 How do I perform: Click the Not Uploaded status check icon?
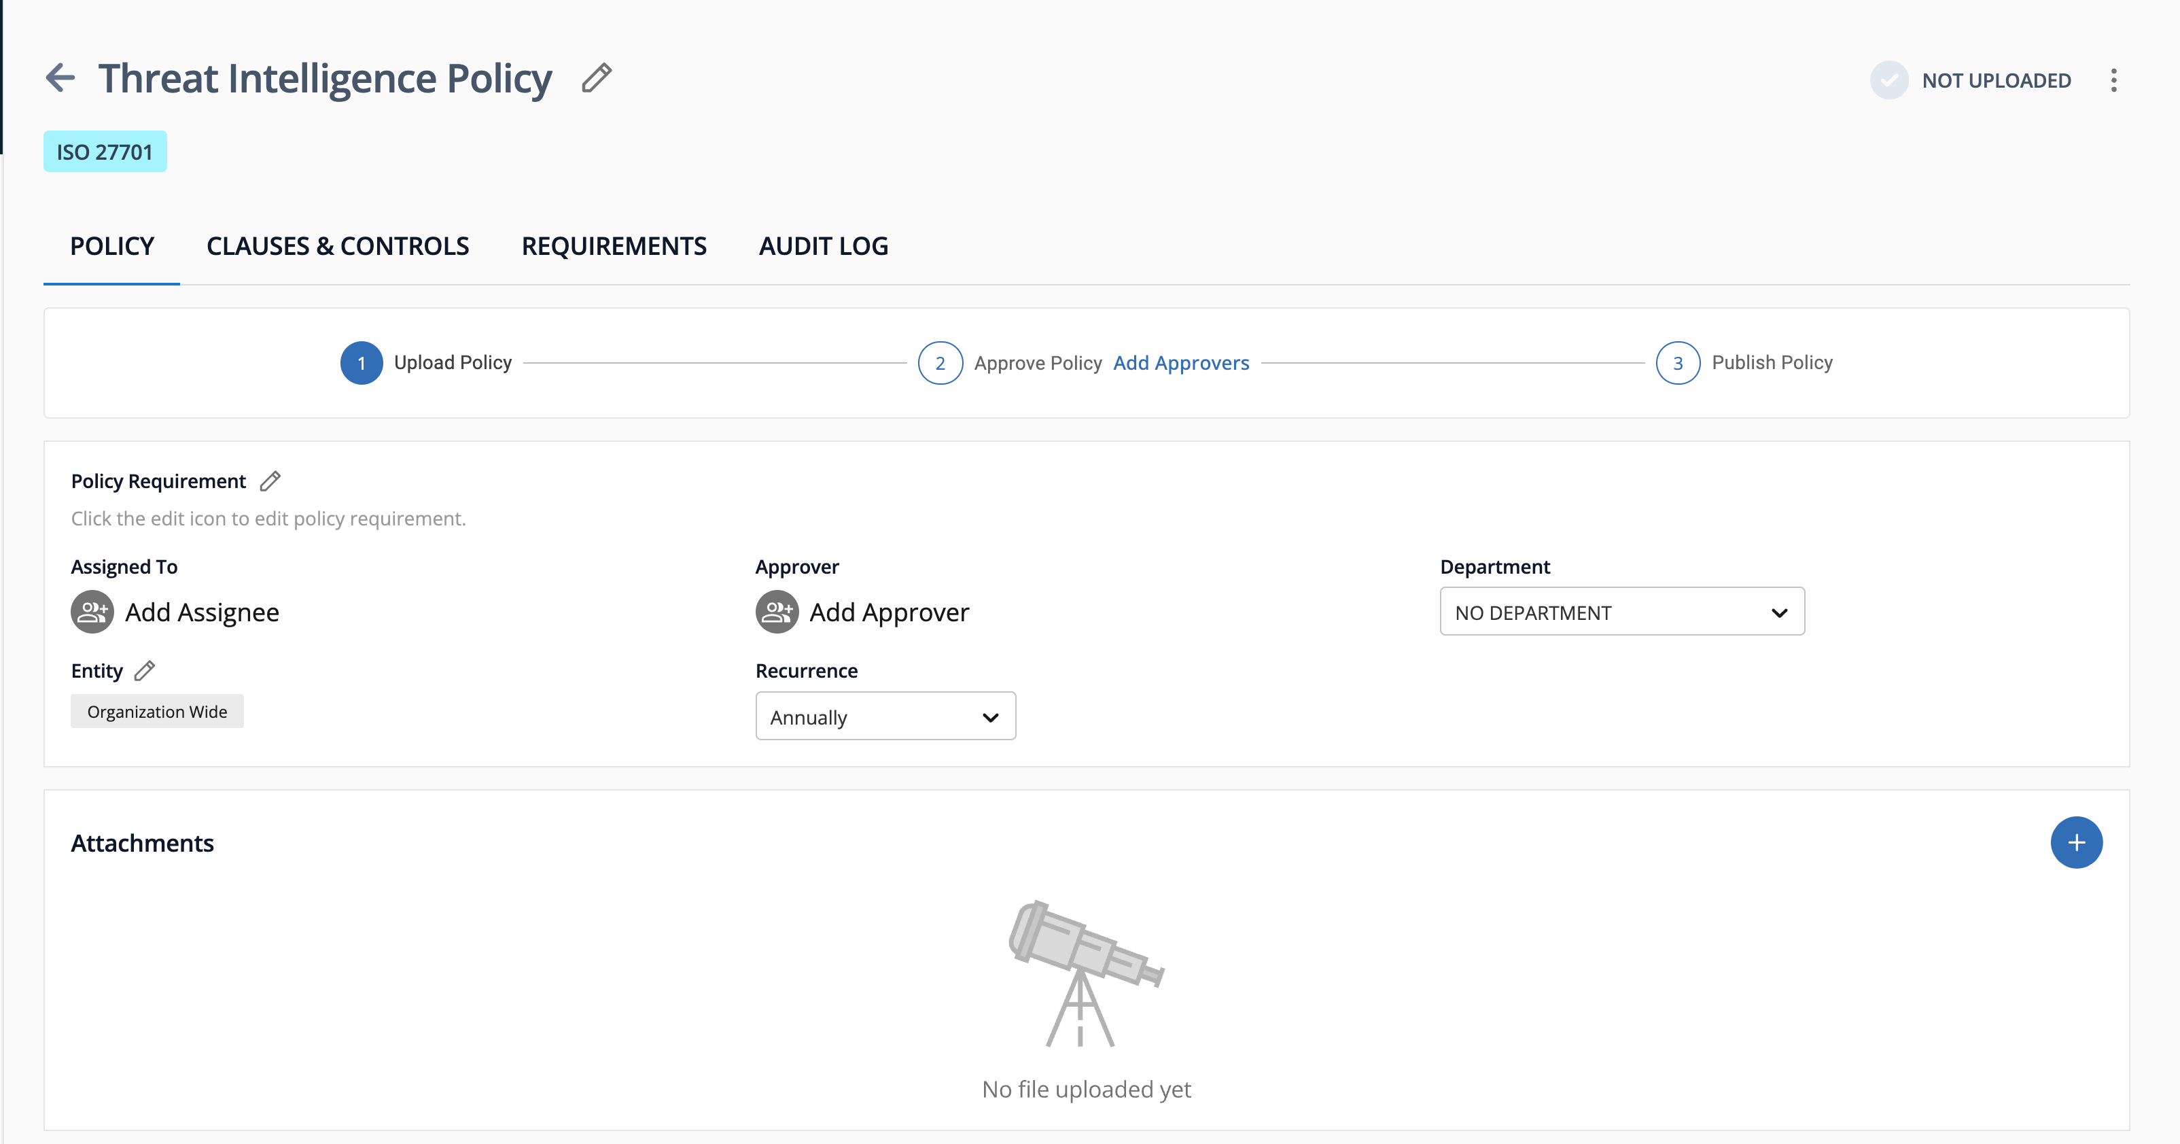coord(1888,80)
